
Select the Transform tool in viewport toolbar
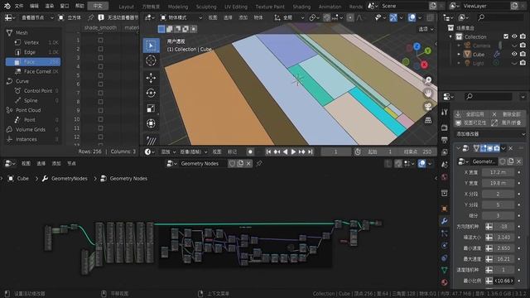click(x=151, y=123)
